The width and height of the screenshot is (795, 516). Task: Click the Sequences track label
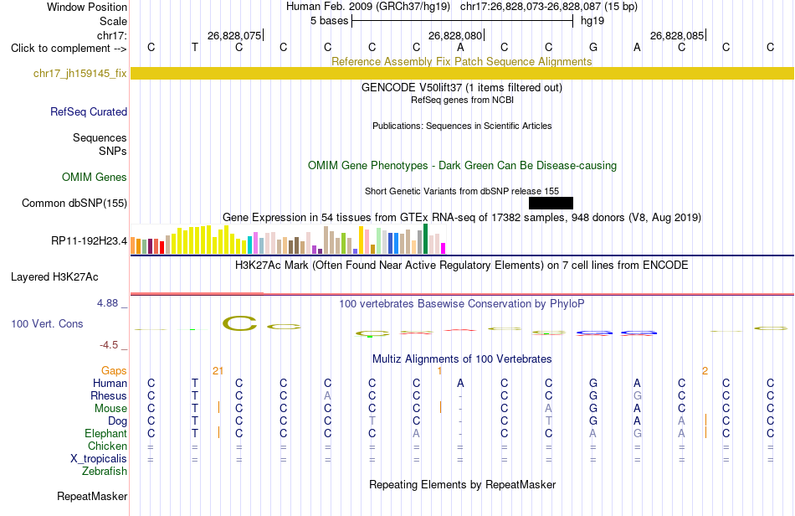click(100, 137)
